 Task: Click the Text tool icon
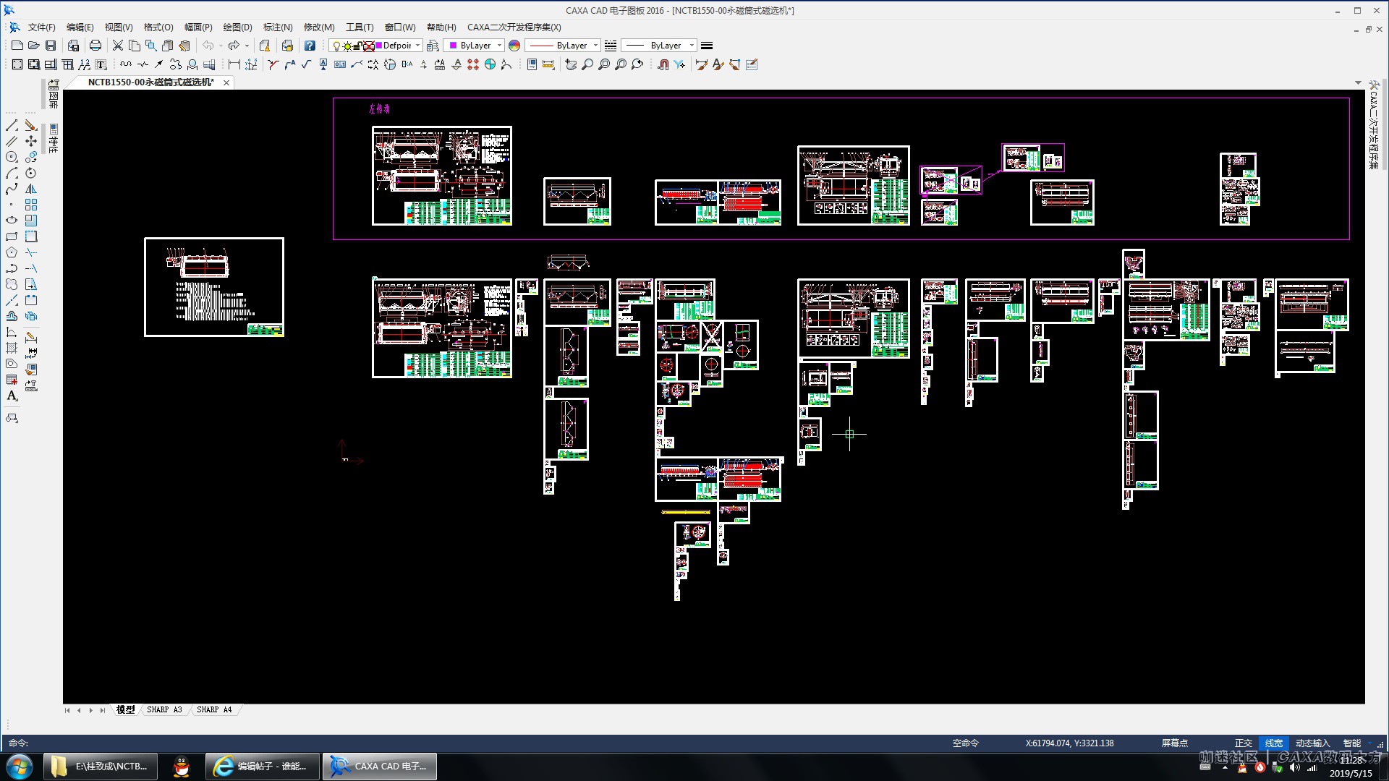pyautogui.click(x=12, y=396)
